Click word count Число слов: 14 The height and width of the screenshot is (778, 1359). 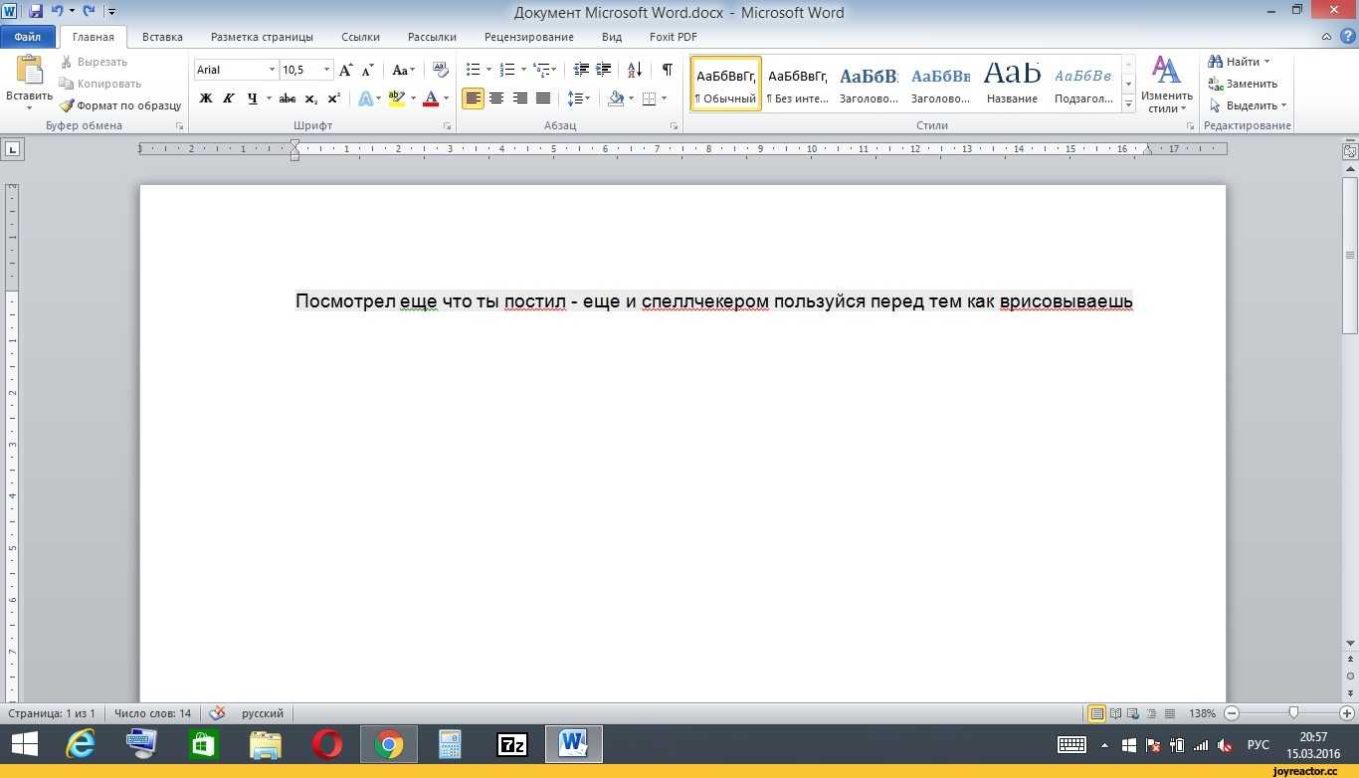click(152, 713)
